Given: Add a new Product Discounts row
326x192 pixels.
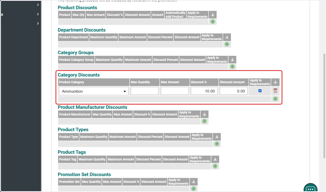Looking at the screenshot, I should (x=213, y=22).
